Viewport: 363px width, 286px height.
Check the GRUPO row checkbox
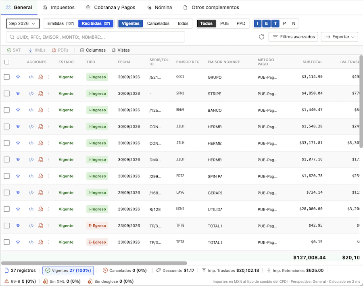click(x=7, y=77)
